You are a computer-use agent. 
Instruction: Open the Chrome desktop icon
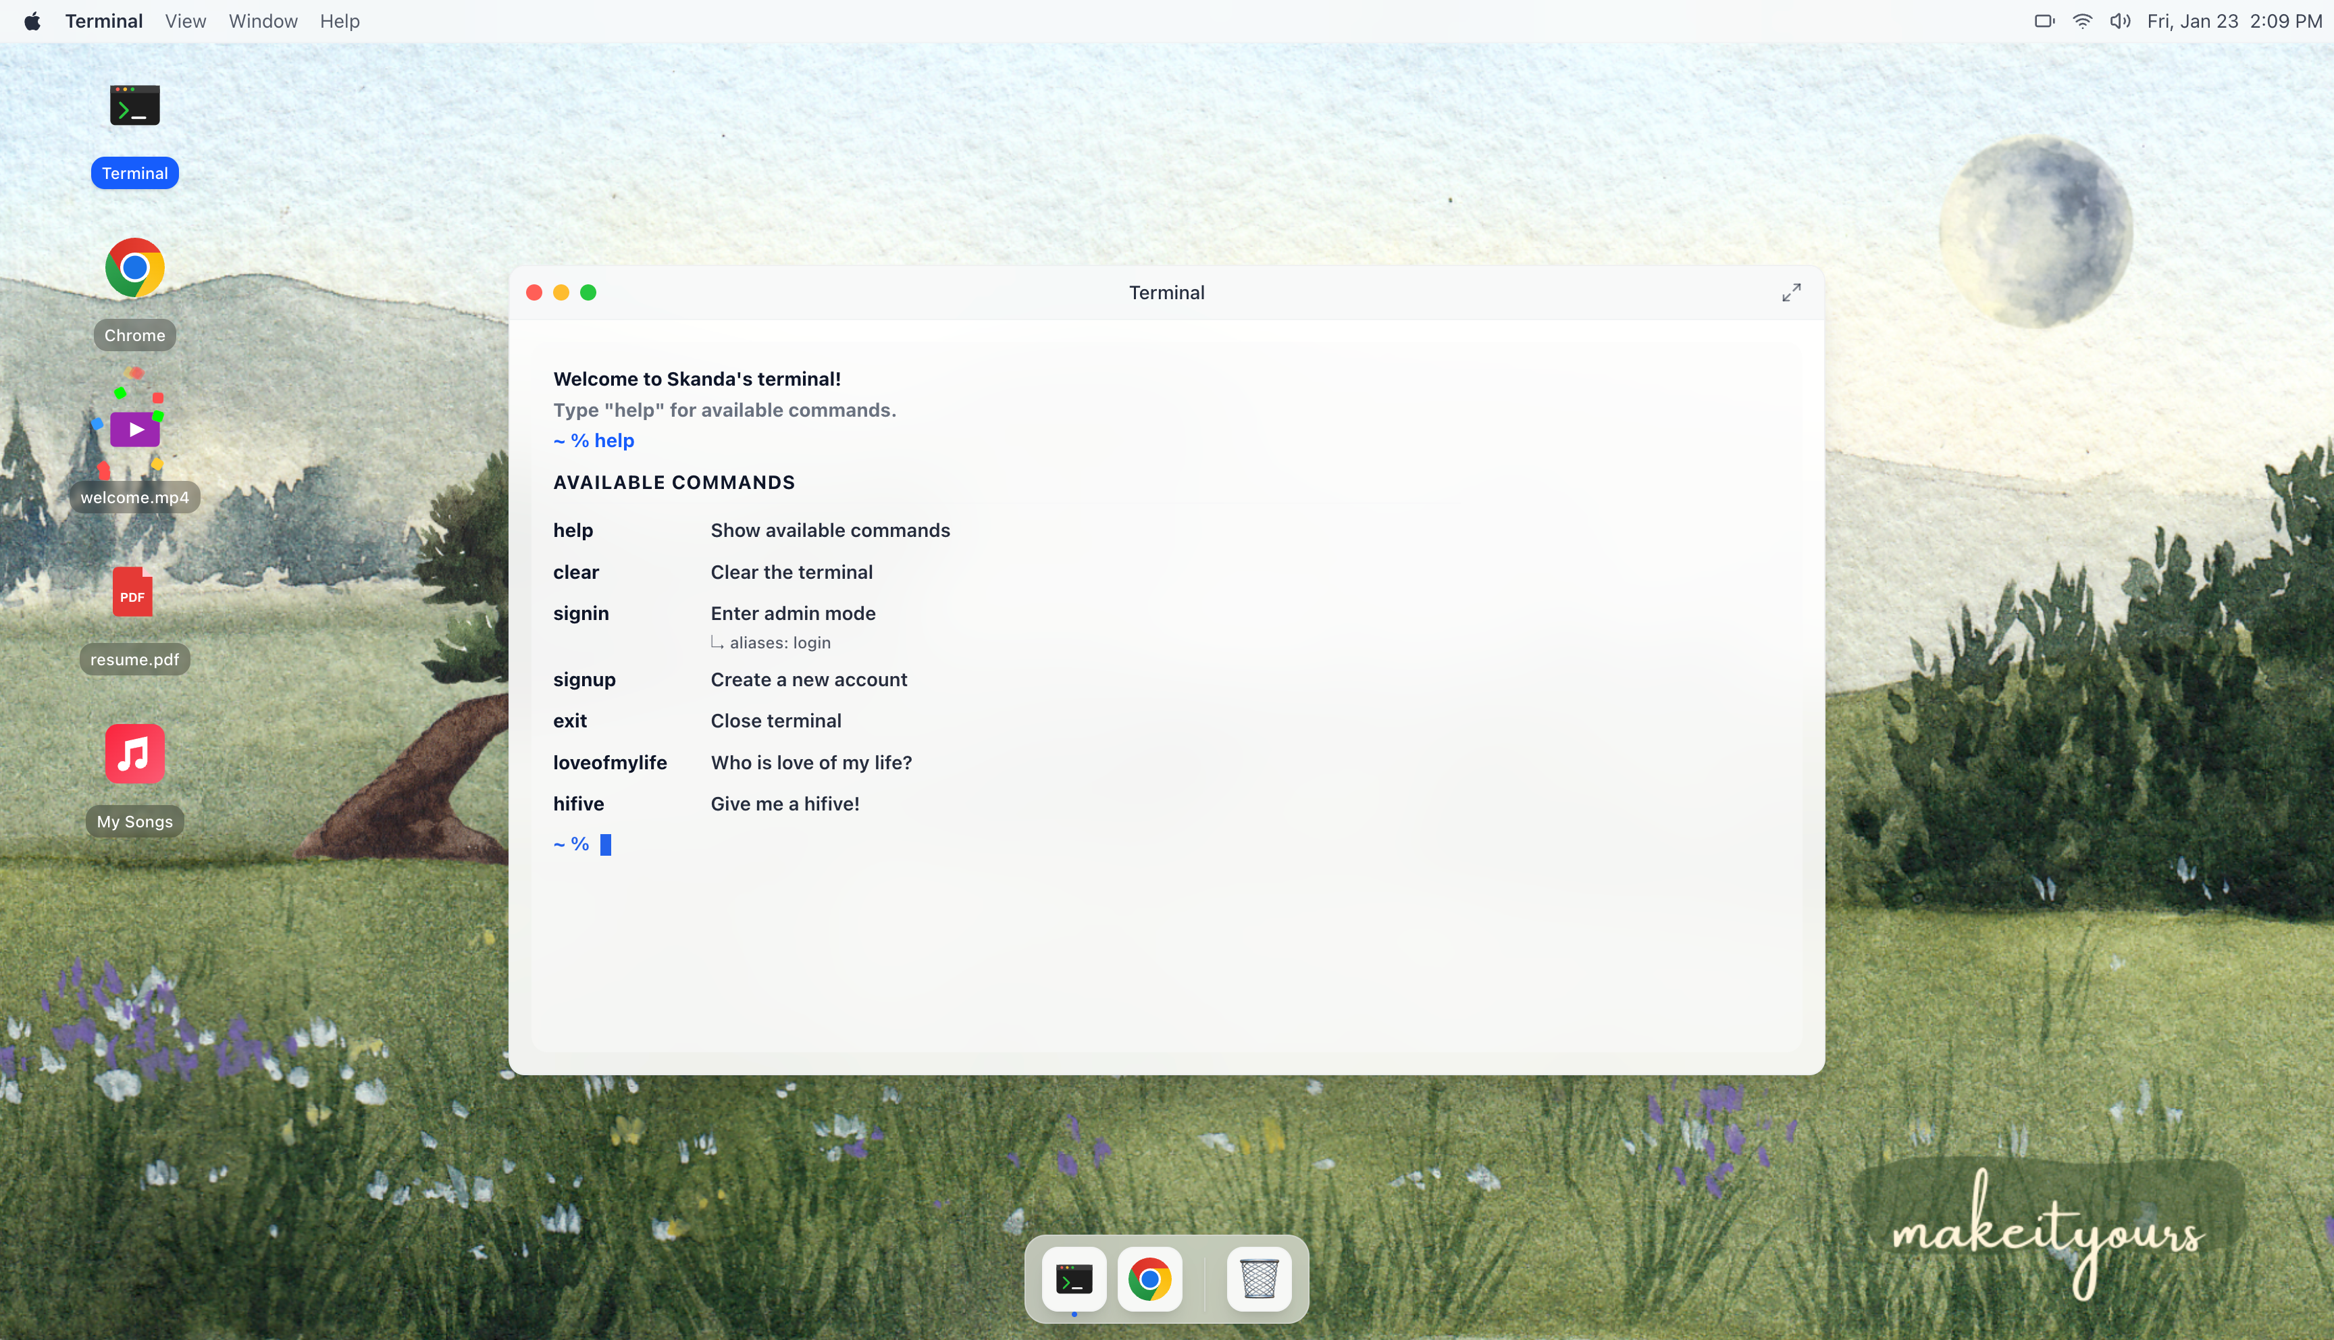tap(134, 268)
